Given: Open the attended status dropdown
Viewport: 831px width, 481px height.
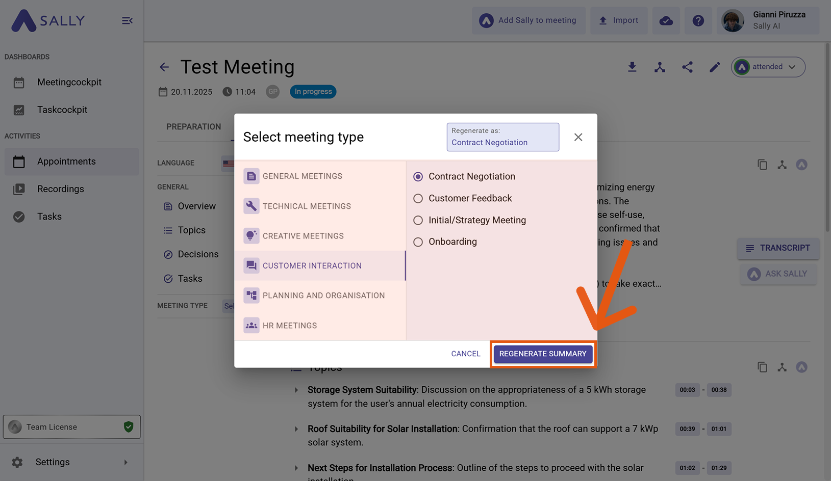Looking at the screenshot, I should point(768,67).
